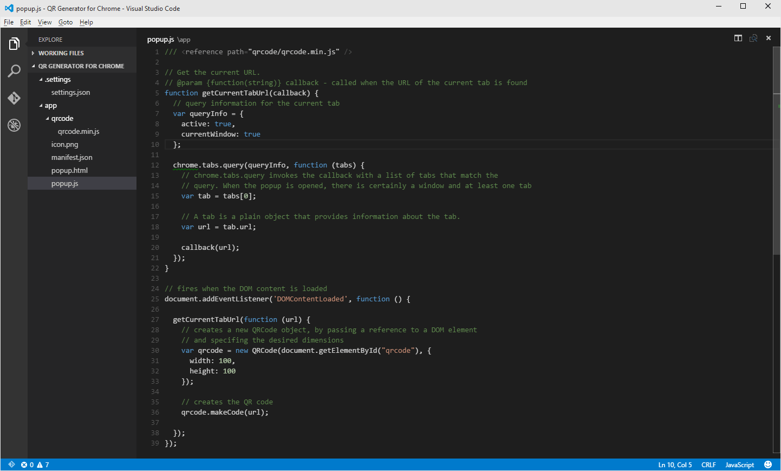Expand the Working Files section
This screenshot has width=781, height=471.
82,53
